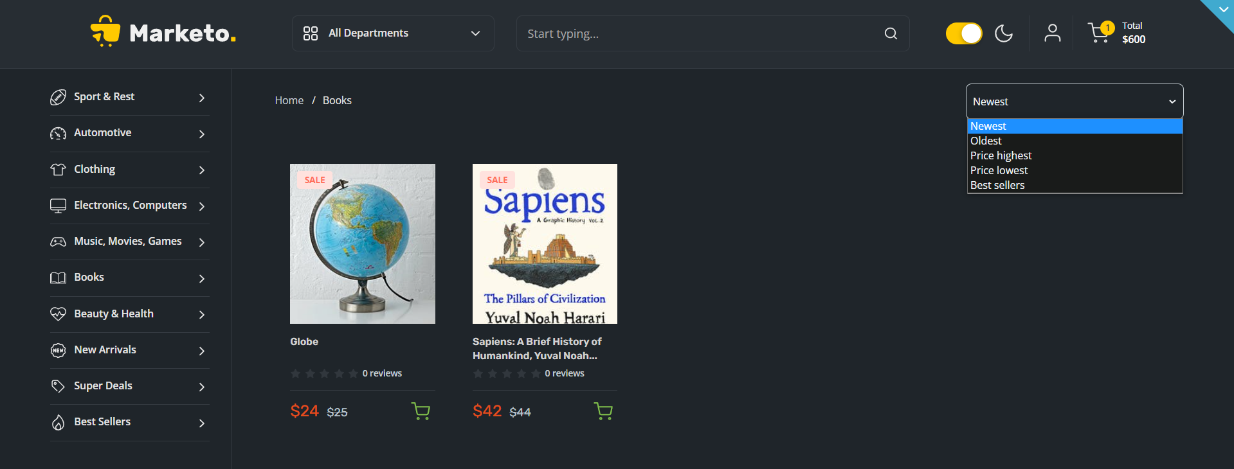Open the user account icon
The image size is (1234, 469).
point(1053,33)
